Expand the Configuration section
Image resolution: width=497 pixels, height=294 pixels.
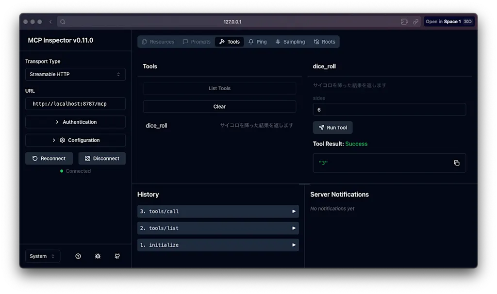75,140
